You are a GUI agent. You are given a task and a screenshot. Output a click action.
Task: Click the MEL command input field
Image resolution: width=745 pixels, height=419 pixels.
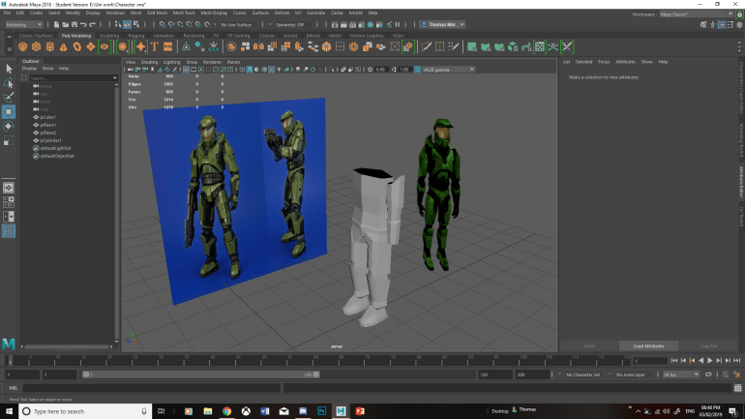click(151, 388)
